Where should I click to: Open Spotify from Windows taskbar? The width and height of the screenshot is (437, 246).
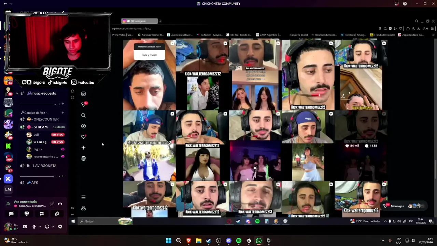pyautogui.click(x=239, y=241)
